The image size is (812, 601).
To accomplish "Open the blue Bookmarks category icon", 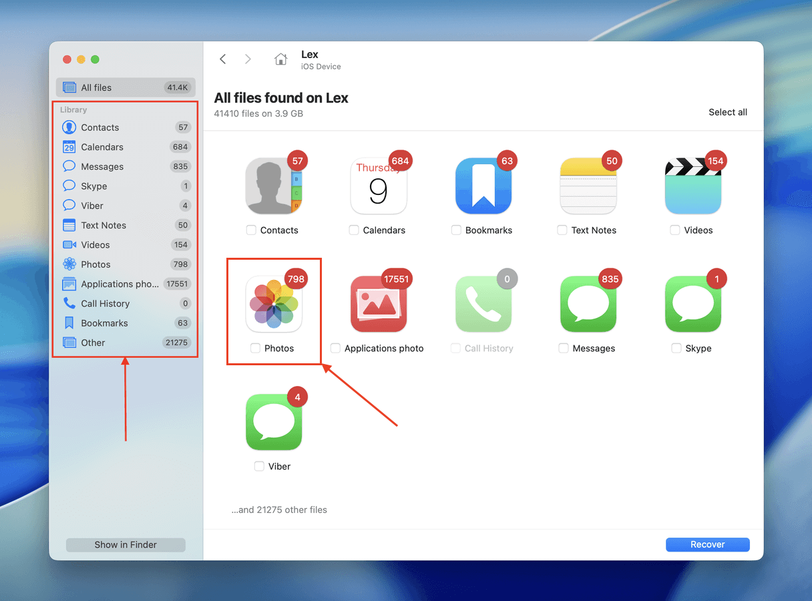I will tap(483, 186).
